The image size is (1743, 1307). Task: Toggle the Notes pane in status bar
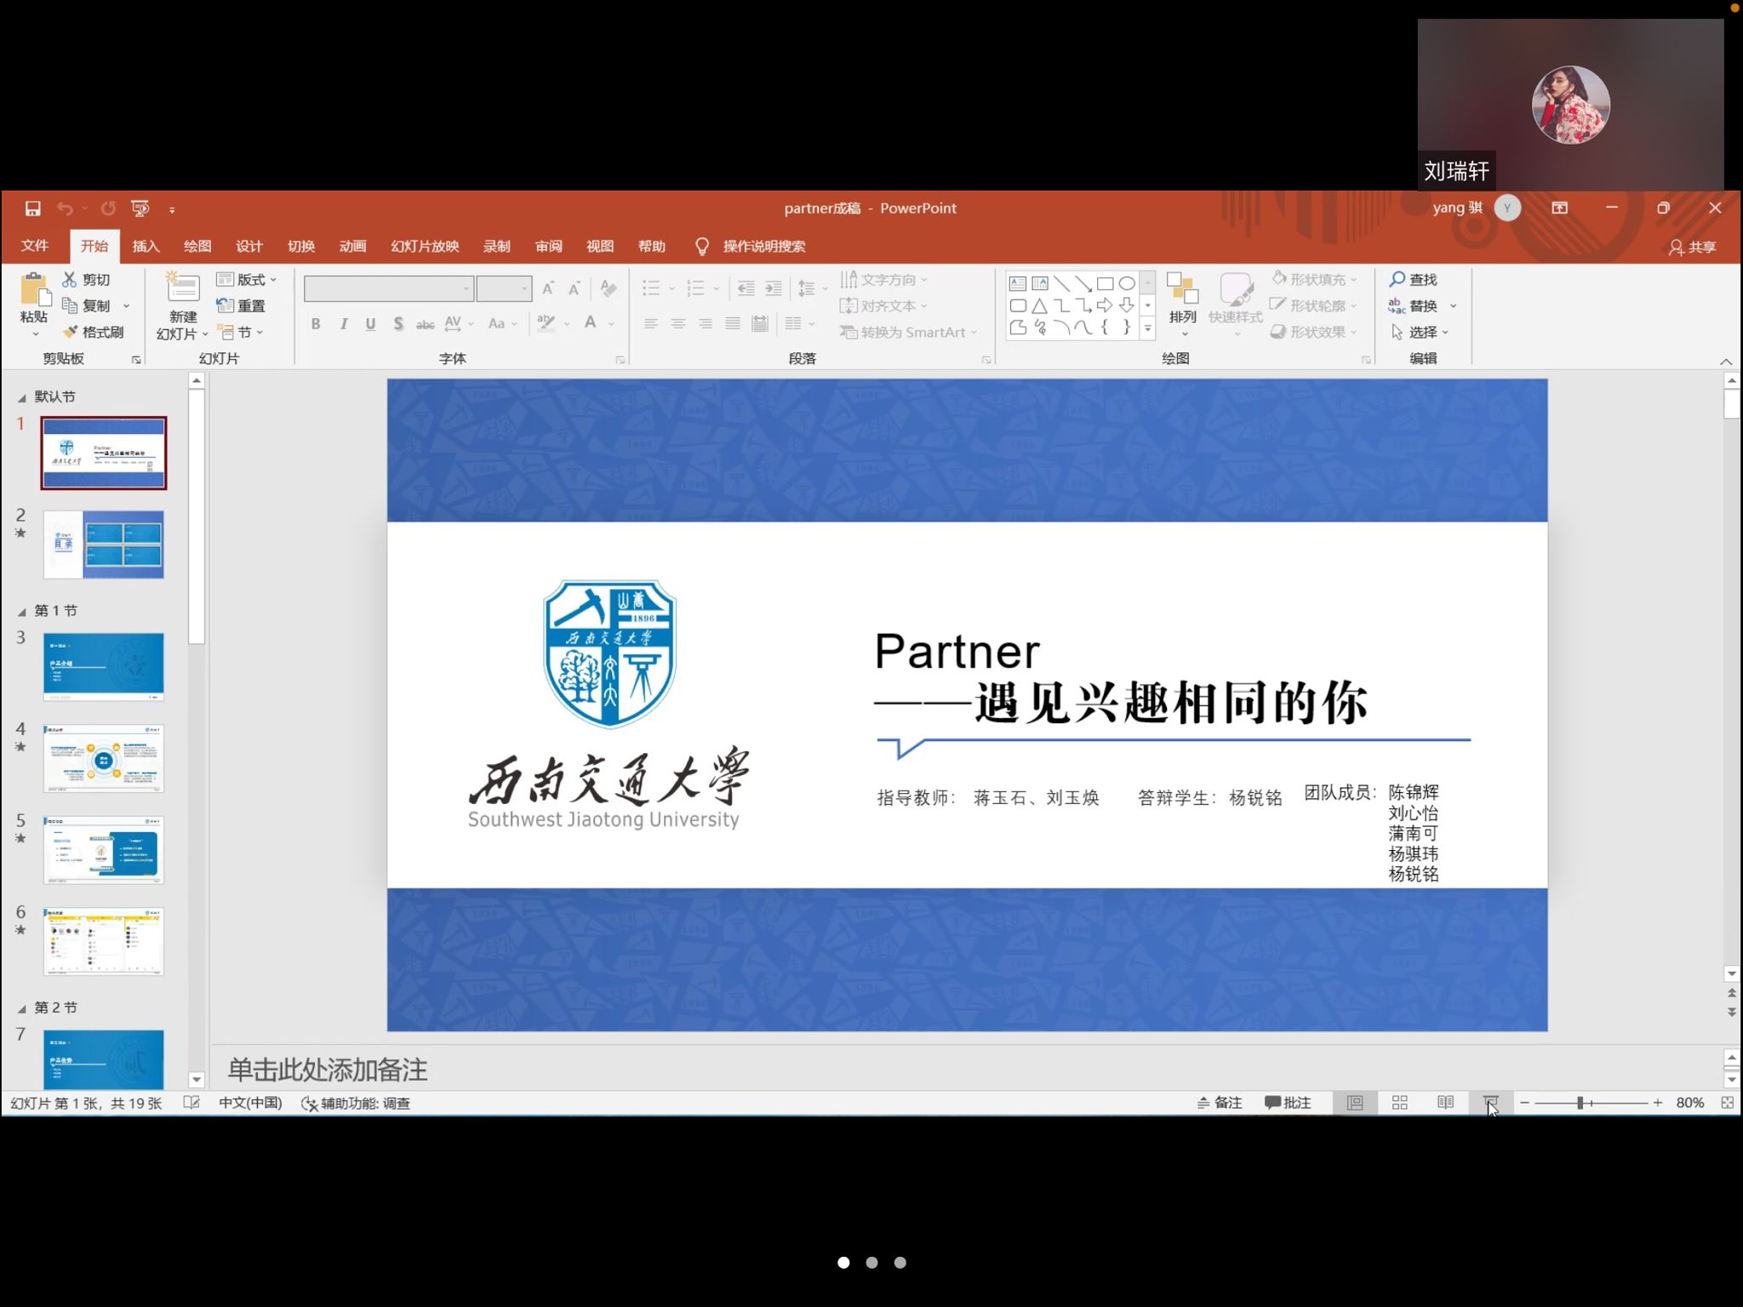pyautogui.click(x=1220, y=1103)
